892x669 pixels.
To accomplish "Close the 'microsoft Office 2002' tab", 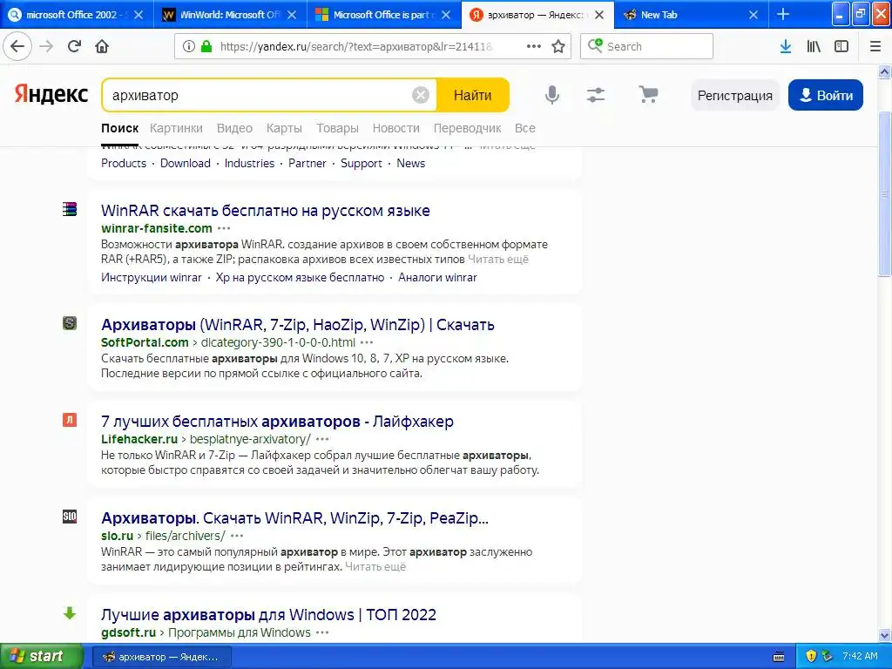I will click(139, 15).
